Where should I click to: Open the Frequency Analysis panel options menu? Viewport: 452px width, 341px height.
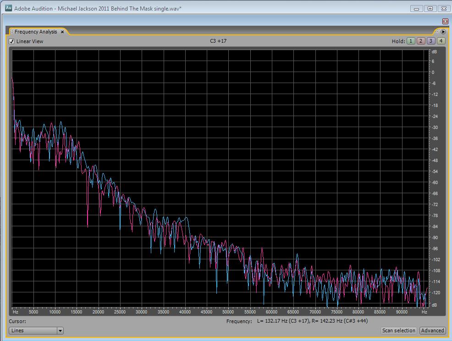click(x=443, y=32)
